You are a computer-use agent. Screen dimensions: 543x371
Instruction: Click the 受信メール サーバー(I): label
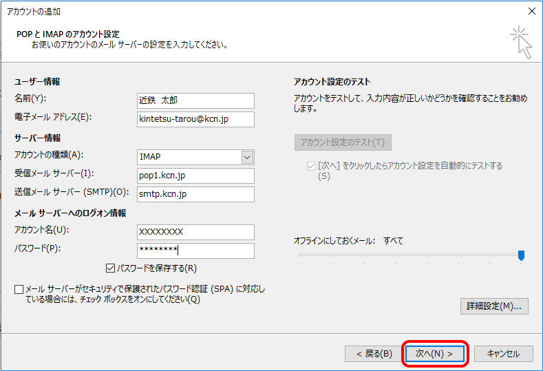point(54,173)
